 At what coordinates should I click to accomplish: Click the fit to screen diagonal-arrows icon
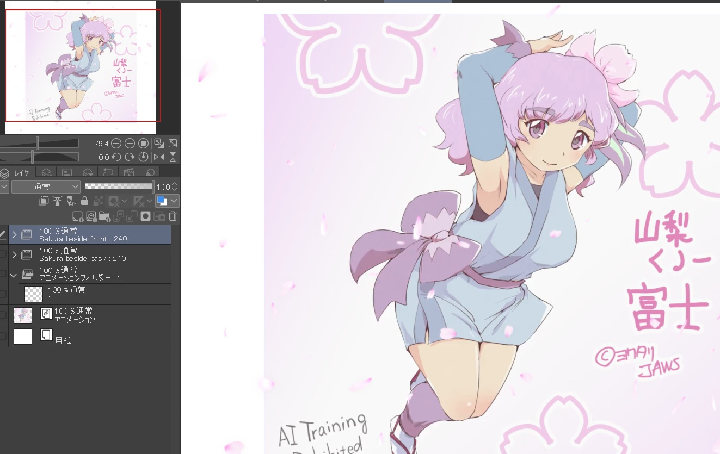pos(173,144)
